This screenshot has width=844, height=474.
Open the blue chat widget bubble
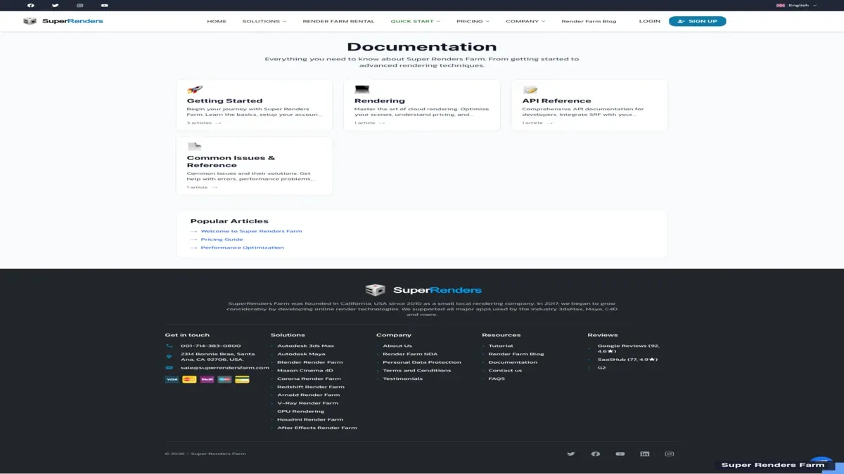click(x=821, y=461)
